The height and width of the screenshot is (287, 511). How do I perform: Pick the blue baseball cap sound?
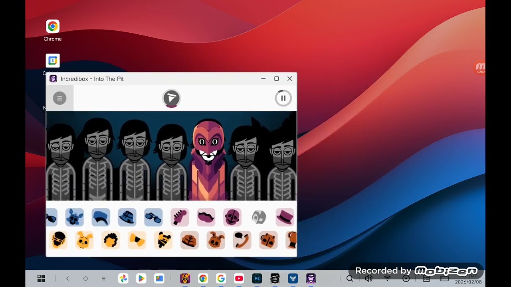(101, 217)
